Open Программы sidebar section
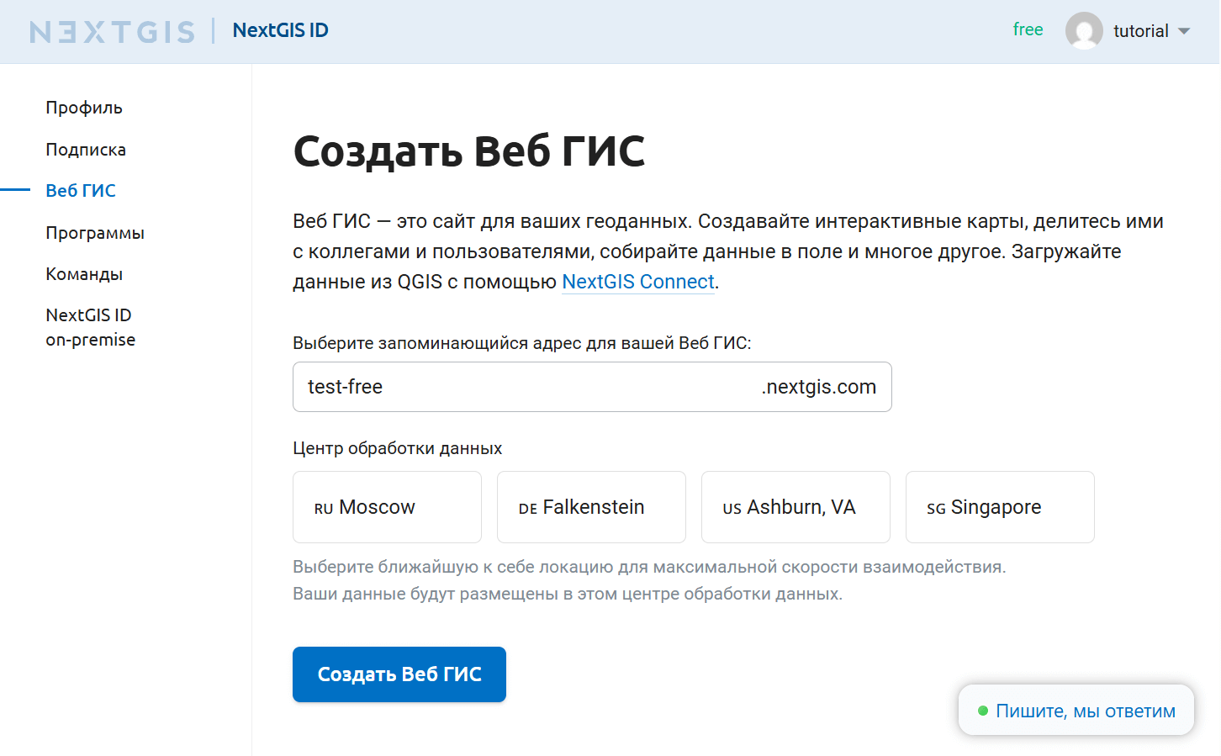 click(x=95, y=233)
